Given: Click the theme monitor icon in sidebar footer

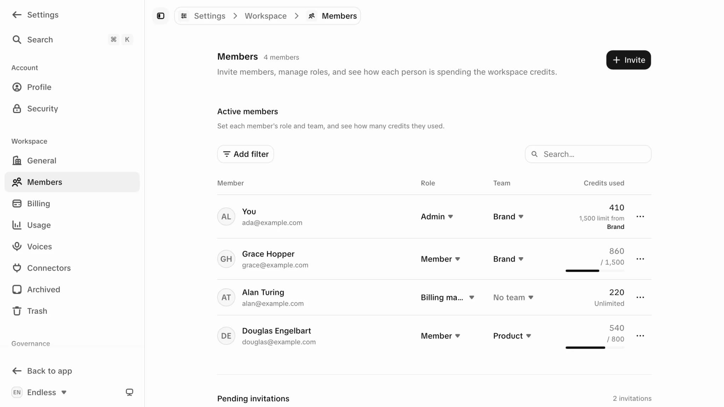Looking at the screenshot, I should click(x=129, y=393).
